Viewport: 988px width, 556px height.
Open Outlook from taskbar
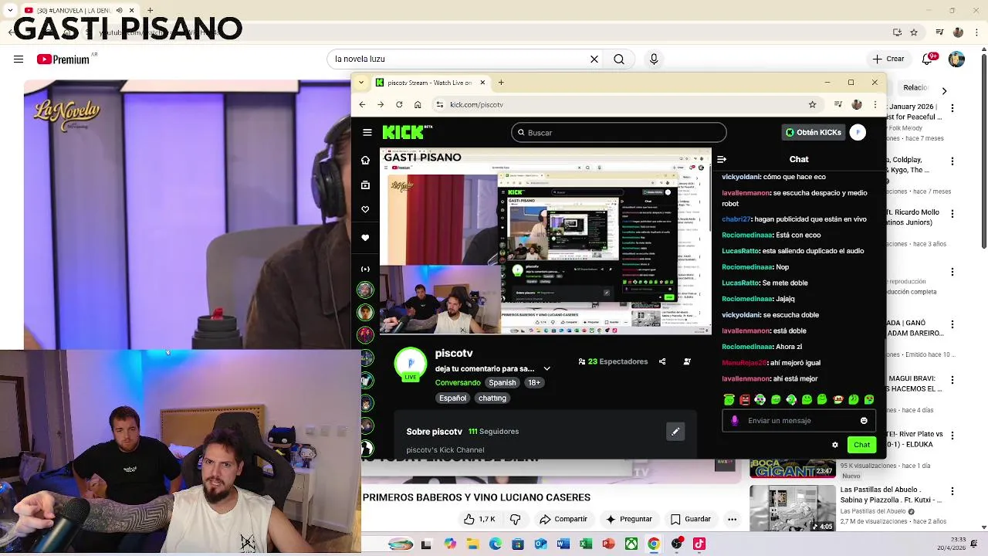pyautogui.click(x=540, y=544)
